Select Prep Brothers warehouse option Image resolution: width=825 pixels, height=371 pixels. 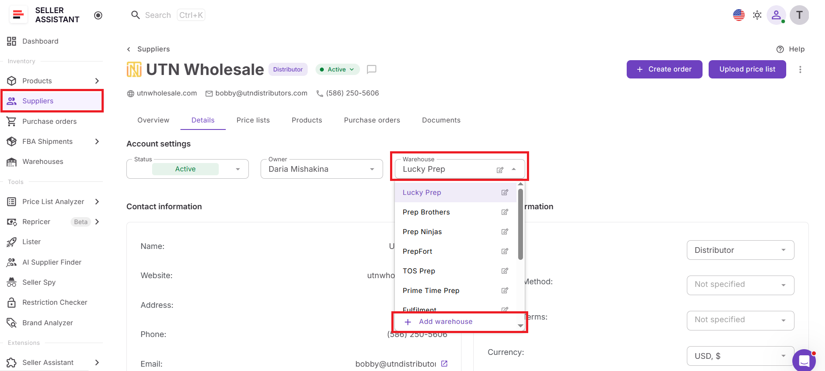(x=455, y=212)
